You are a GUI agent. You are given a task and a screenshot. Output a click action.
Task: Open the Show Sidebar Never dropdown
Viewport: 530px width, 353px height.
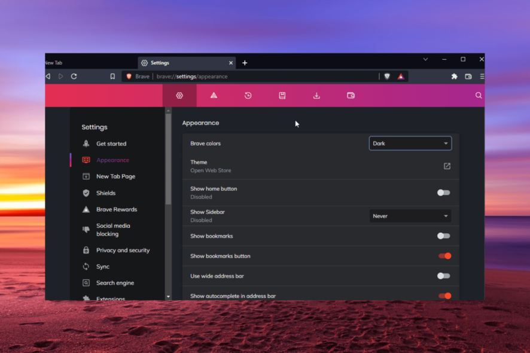410,216
